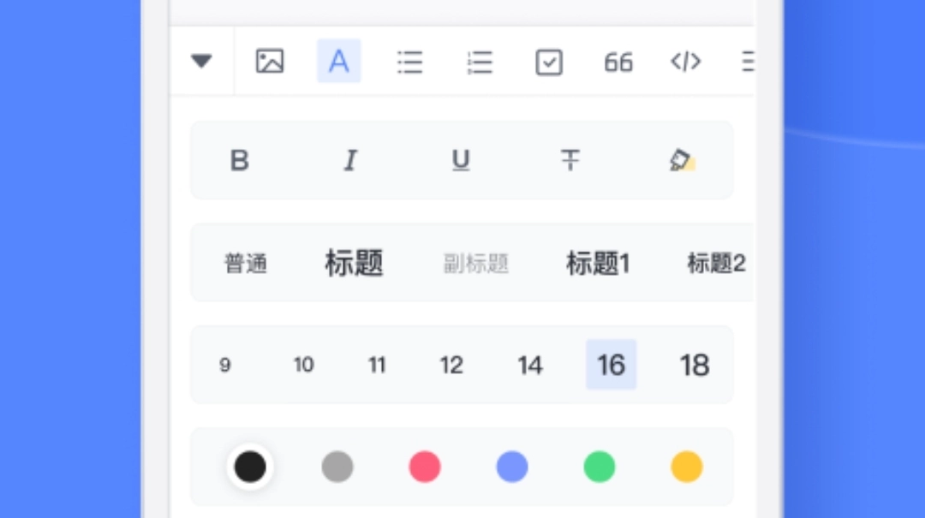Viewport: 925px width, 518px height.
Task: Set font size to 18
Action: pyautogui.click(x=695, y=366)
